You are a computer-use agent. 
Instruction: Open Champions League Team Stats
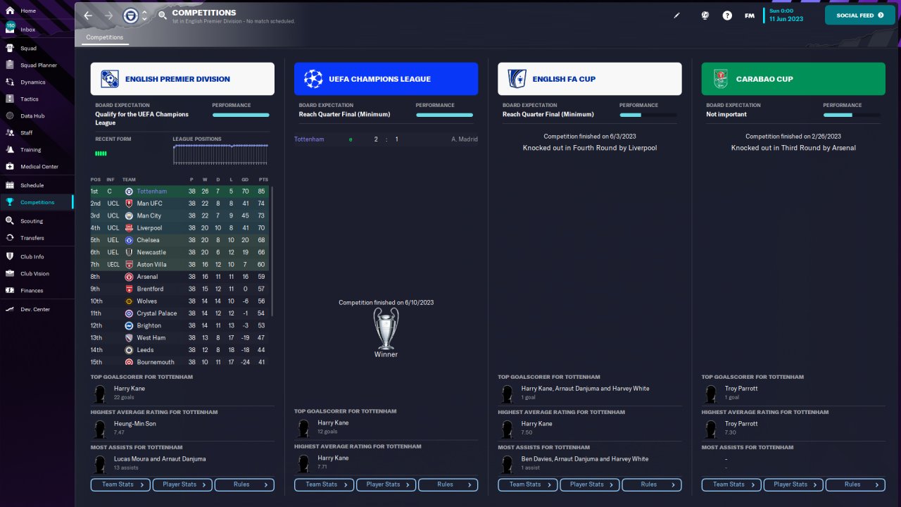coord(325,484)
